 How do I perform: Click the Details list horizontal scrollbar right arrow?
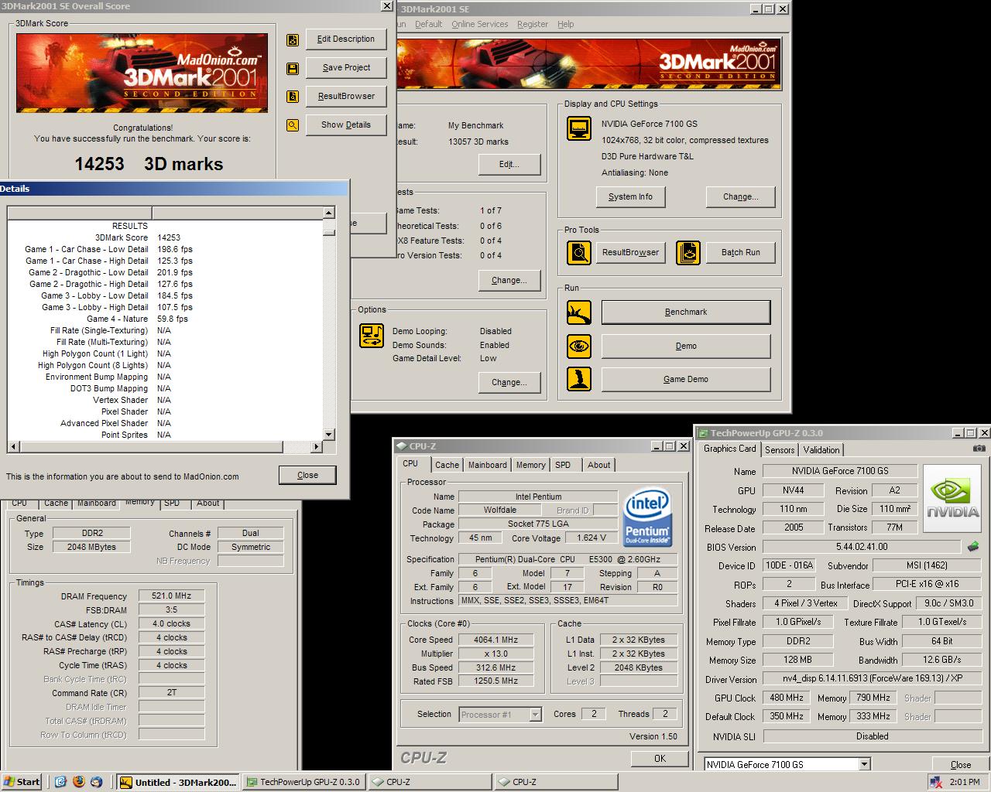point(316,447)
